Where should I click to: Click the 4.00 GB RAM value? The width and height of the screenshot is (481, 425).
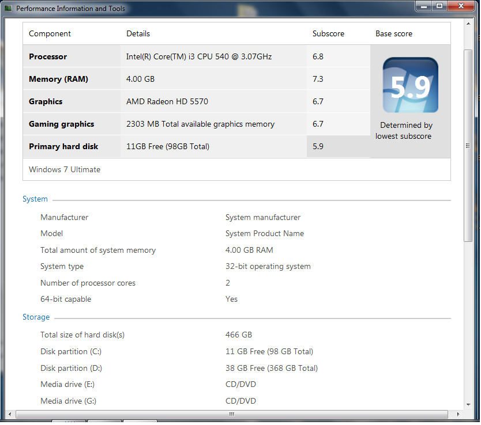pos(249,250)
